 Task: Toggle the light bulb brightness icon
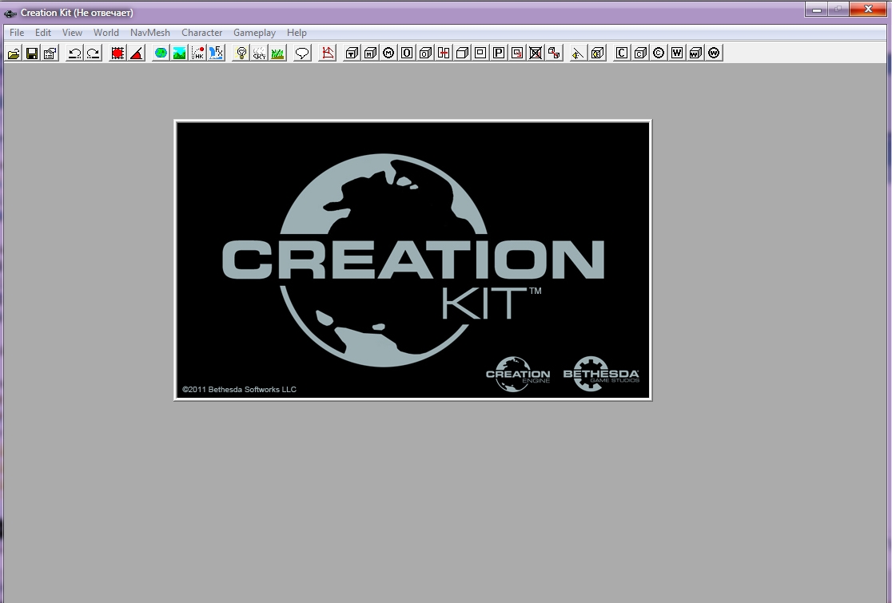pyautogui.click(x=241, y=54)
